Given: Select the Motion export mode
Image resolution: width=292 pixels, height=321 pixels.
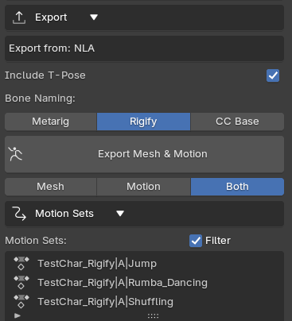Looking at the screenshot, I should point(143,187).
